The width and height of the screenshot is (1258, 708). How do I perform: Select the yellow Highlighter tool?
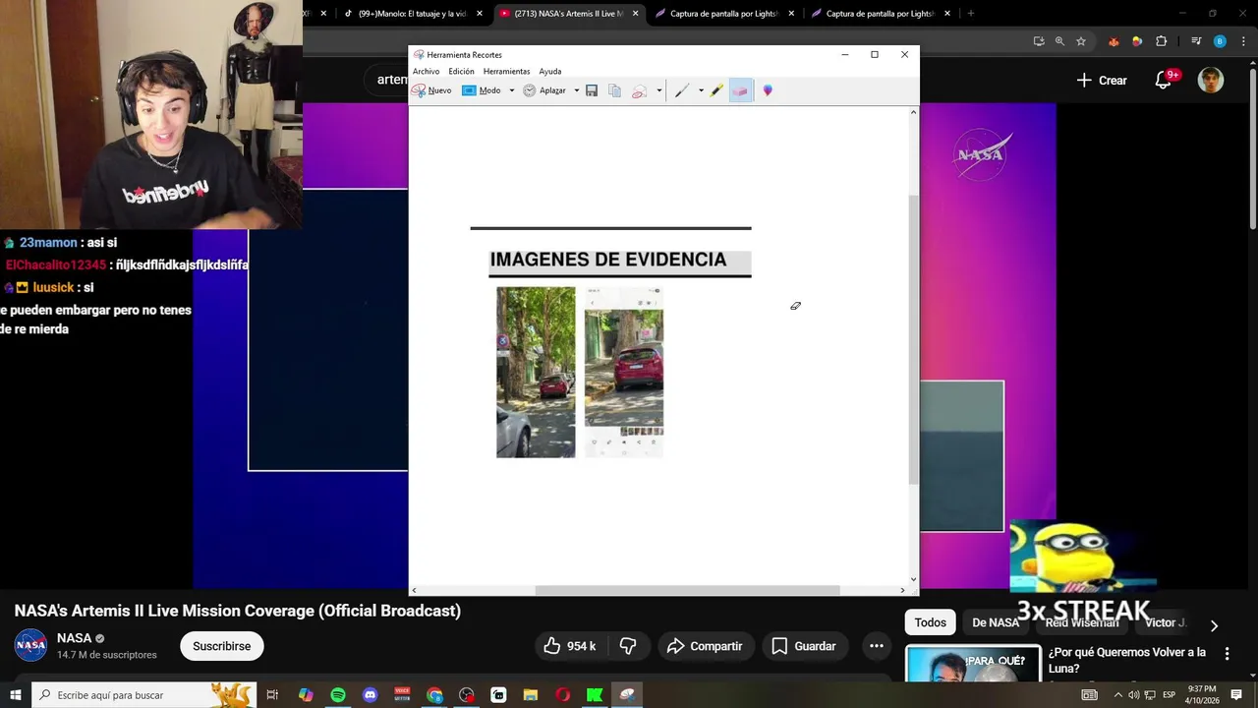tap(716, 90)
